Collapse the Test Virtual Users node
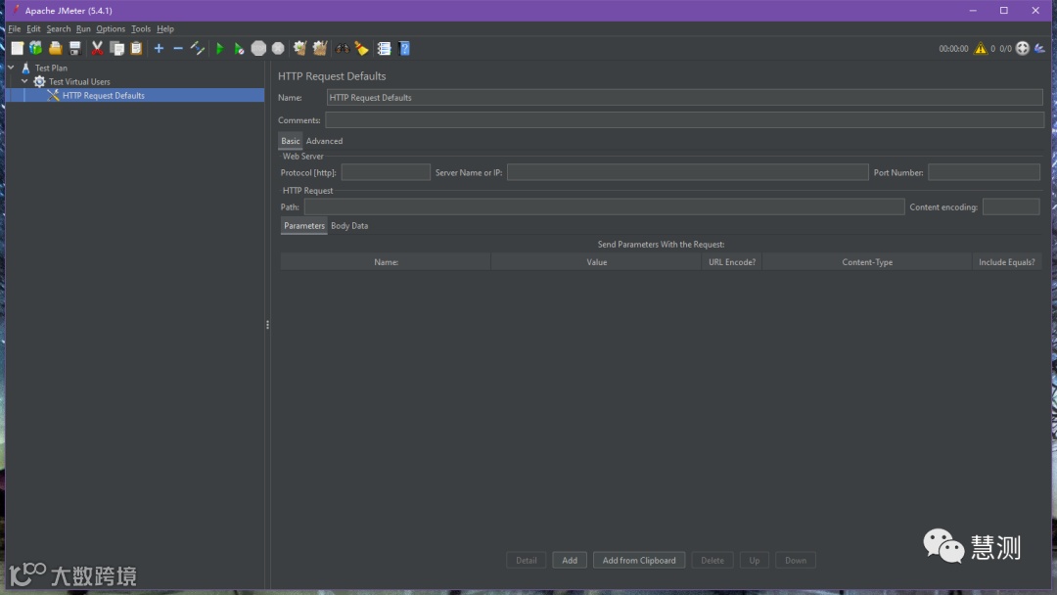Viewport: 1057px width, 595px height. 24,81
